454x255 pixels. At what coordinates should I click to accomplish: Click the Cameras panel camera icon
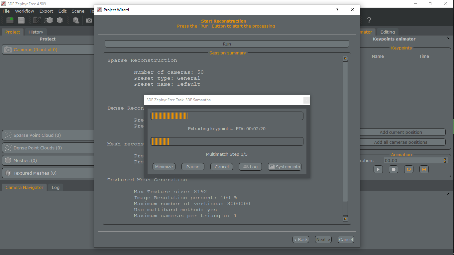(x=8, y=49)
